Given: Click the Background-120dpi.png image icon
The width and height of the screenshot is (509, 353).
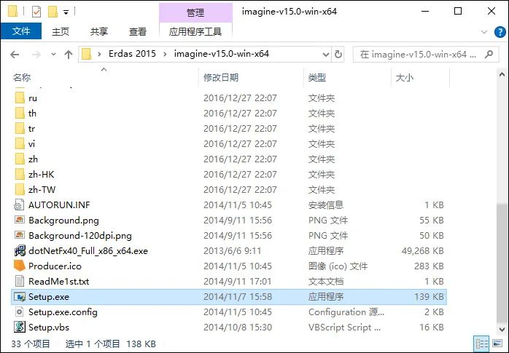Looking at the screenshot, I should 20,235.
